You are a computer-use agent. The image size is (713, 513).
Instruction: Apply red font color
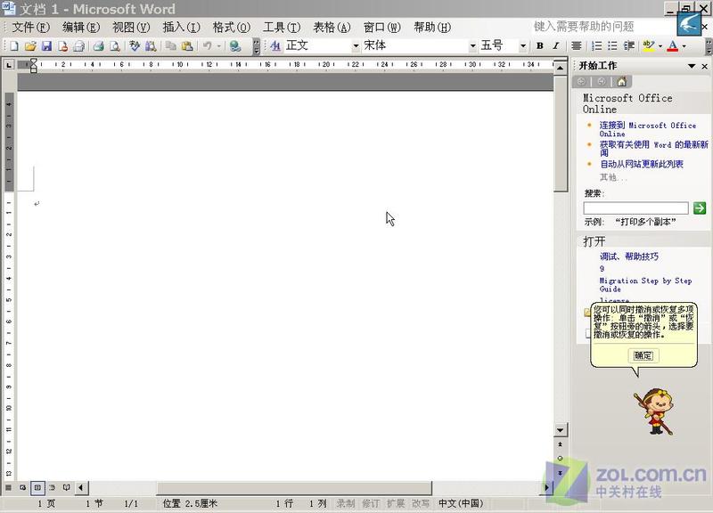[x=673, y=46]
